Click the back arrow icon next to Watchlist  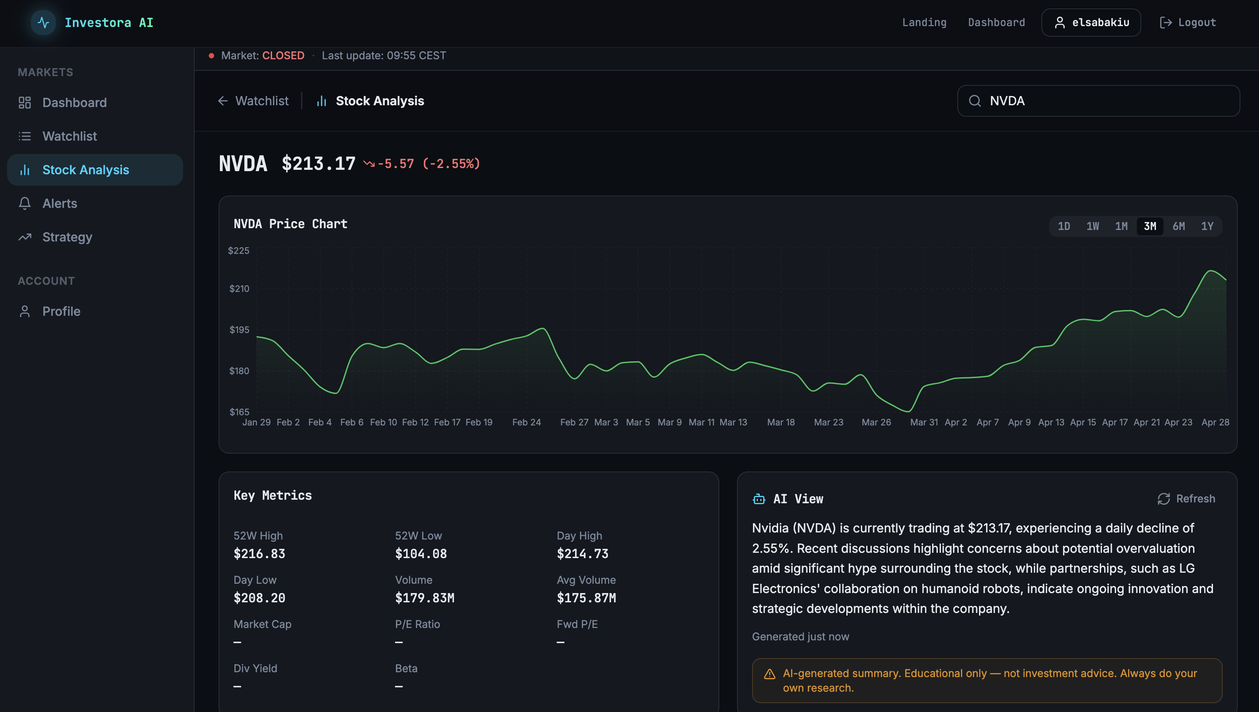coord(223,101)
